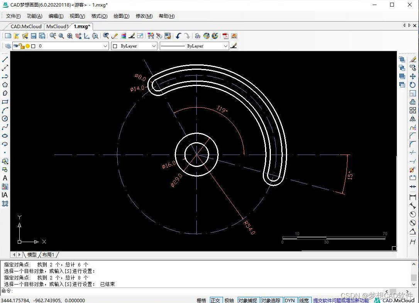Screen dimensions: 419x303
Task: Toggle the DYN status bar button
Action: point(289,300)
